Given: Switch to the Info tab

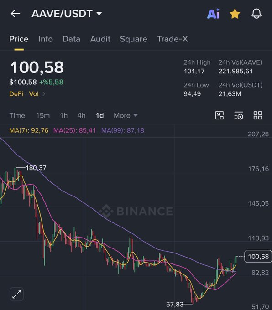Looking at the screenshot, I should [x=46, y=39].
